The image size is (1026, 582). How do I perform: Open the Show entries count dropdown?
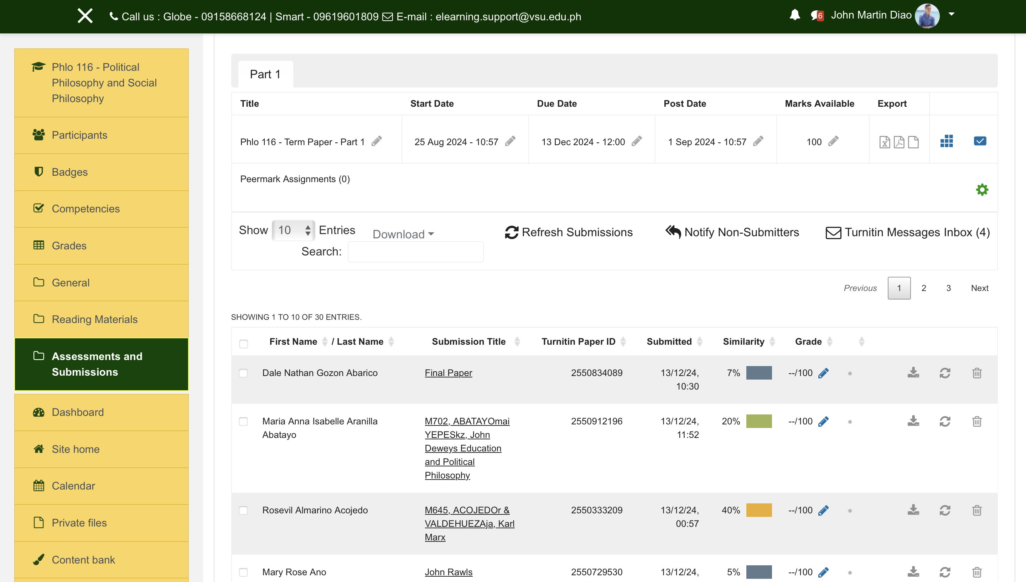pos(293,230)
